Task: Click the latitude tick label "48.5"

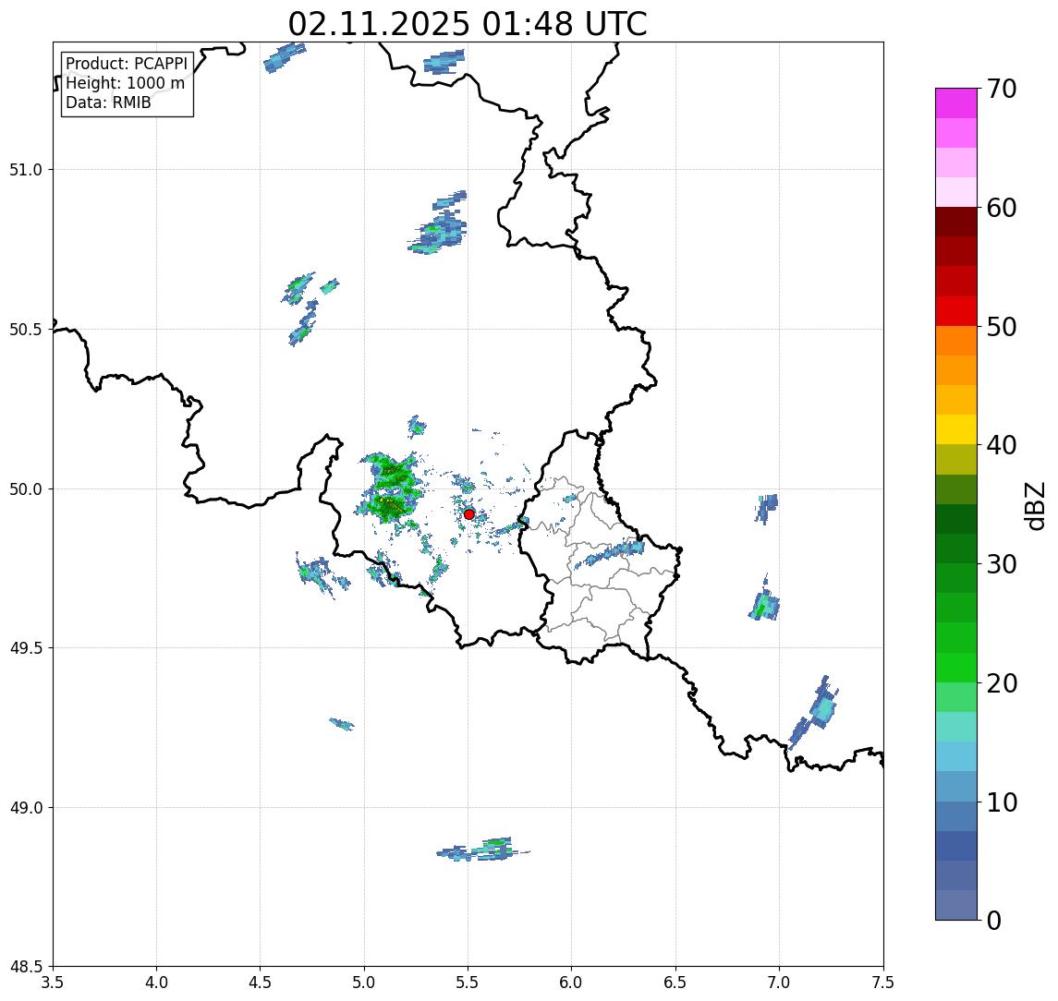Action: pos(26,967)
